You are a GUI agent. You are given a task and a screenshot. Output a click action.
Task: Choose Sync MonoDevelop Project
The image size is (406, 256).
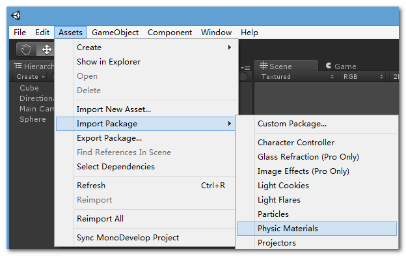[x=146, y=238]
